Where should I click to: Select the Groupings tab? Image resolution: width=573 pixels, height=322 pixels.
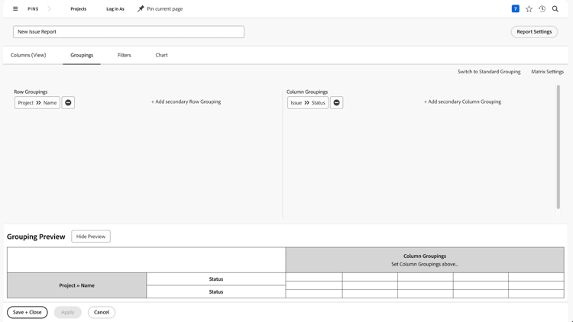click(x=82, y=55)
